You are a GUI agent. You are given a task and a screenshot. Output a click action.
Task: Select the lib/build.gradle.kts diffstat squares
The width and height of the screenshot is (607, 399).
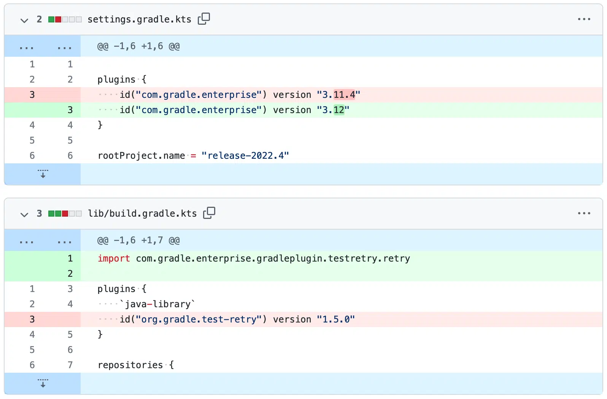pos(65,214)
